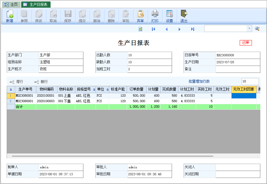Select row 2 header cell
The height and width of the screenshot is (184, 267).
click(11, 101)
